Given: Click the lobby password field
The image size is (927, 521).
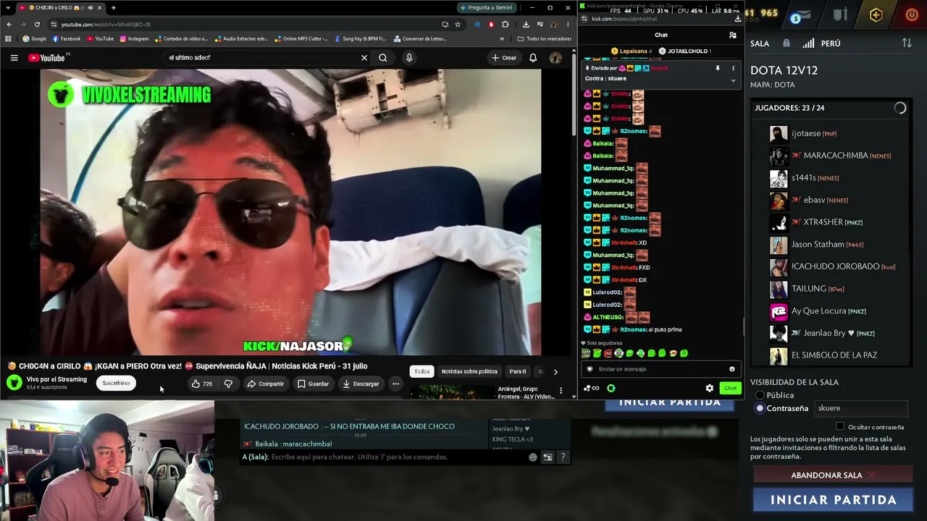Looking at the screenshot, I should [861, 408].
